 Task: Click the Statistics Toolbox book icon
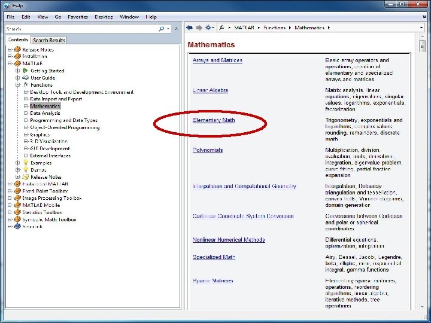tap(17, 212)
